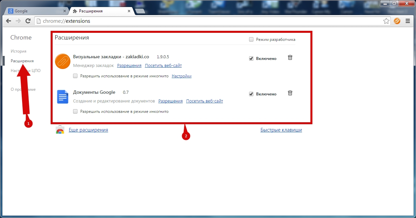416x218 pixels.
Task: Click the Документы Google extension name
Action: [x=94, y=92]
